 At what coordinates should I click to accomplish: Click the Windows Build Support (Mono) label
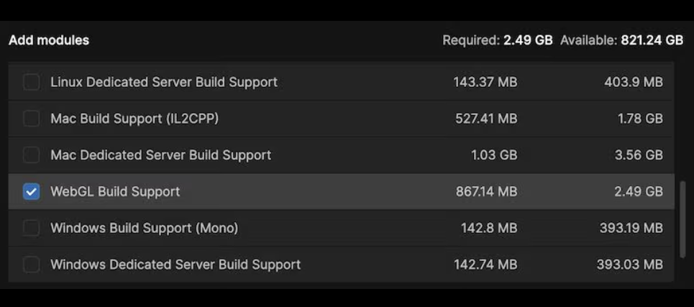(145, 228)
